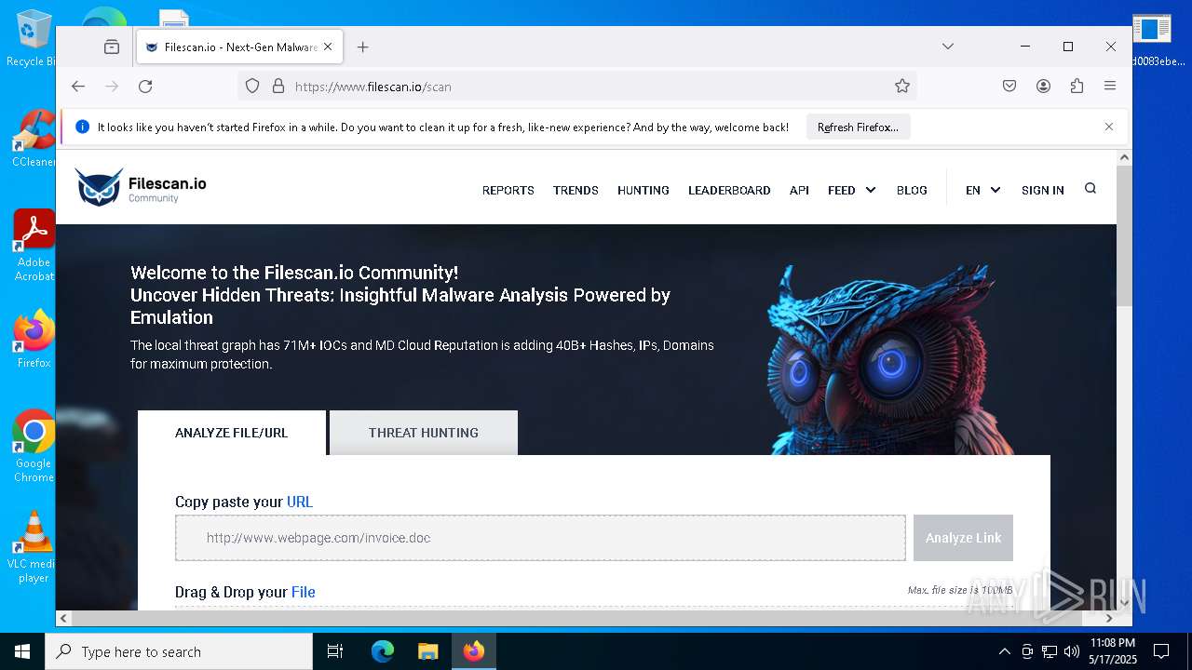Click the Windows Start button

(22, 651)
